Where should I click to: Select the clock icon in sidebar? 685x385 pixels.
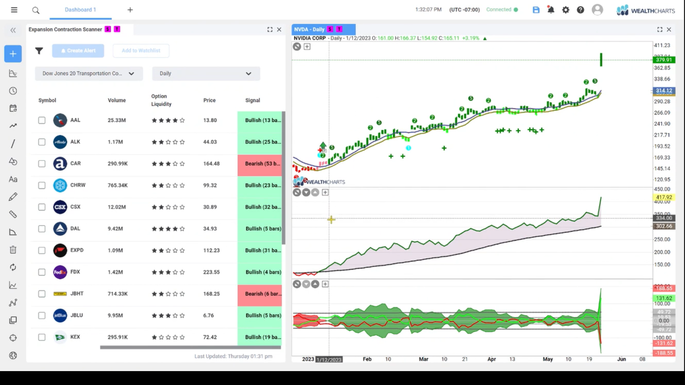[13, 91]
